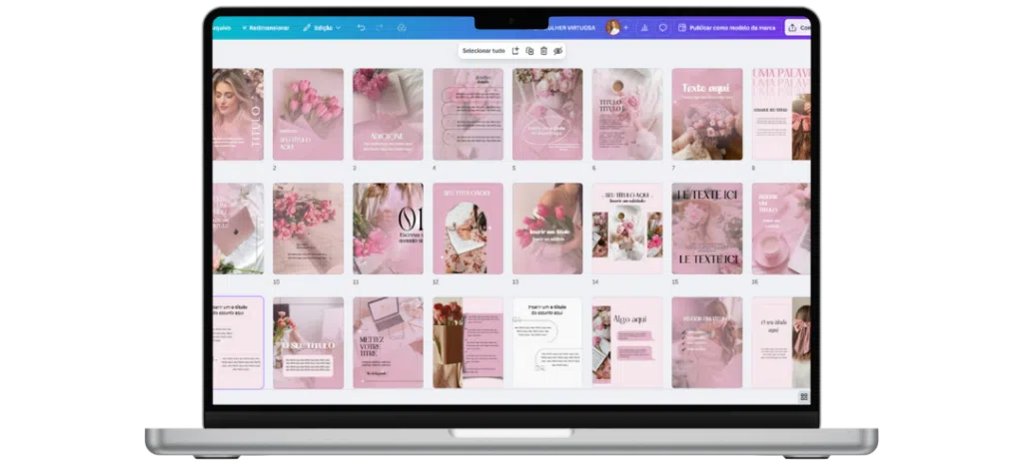Viewport: 1023px width, 473px height.
Task: Select page 12 SEU TÍTULO AQUI arch thumbnail
Action: point(468,229)
